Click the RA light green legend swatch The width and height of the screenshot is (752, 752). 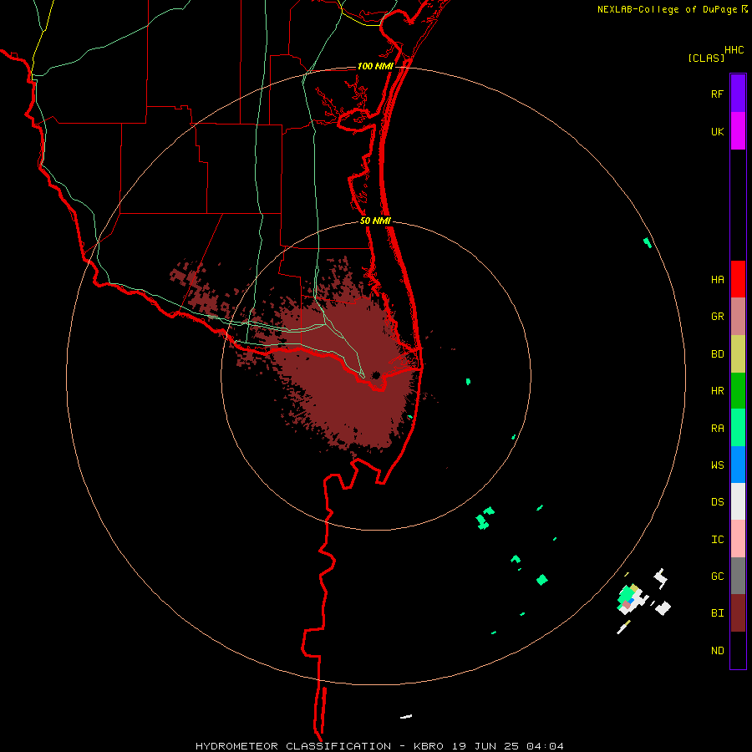tap(738, 428)
